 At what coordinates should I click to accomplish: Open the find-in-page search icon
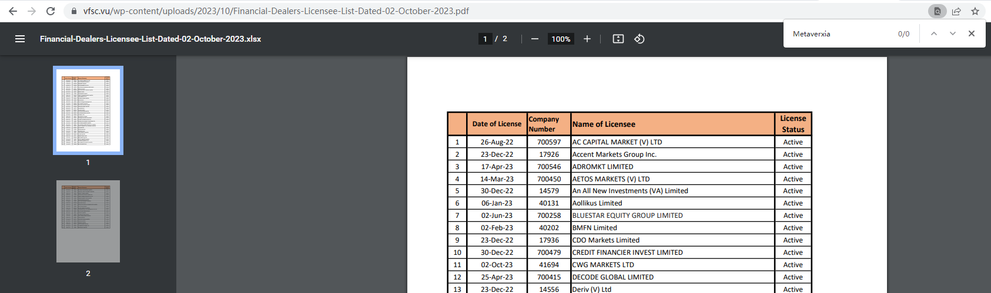[938, 11]
